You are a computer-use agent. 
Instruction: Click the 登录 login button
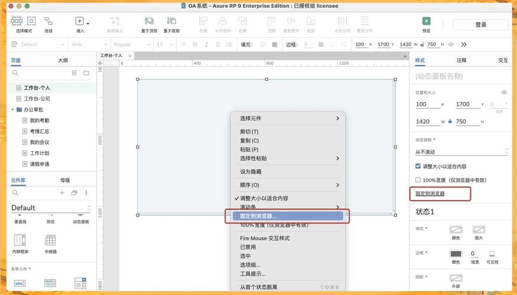tap(481, 25)
